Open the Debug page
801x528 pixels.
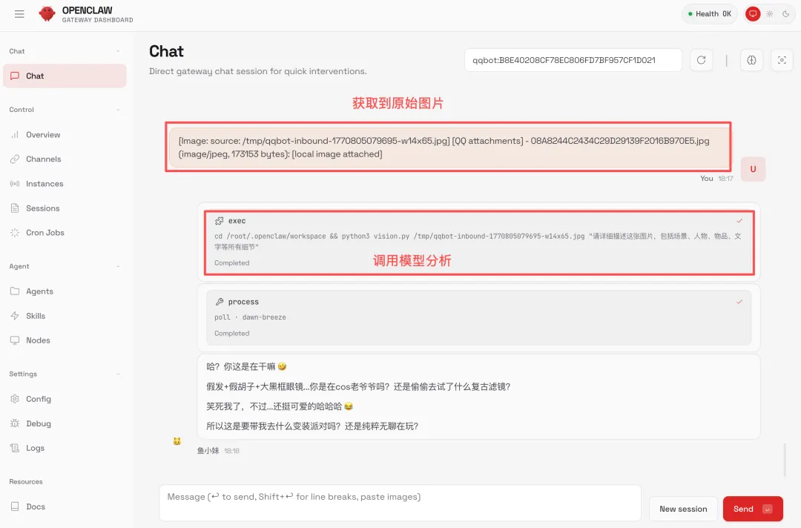pyautogui.click(x=65, y=423)
